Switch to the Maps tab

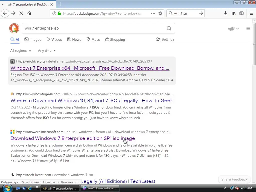point(93,39)
